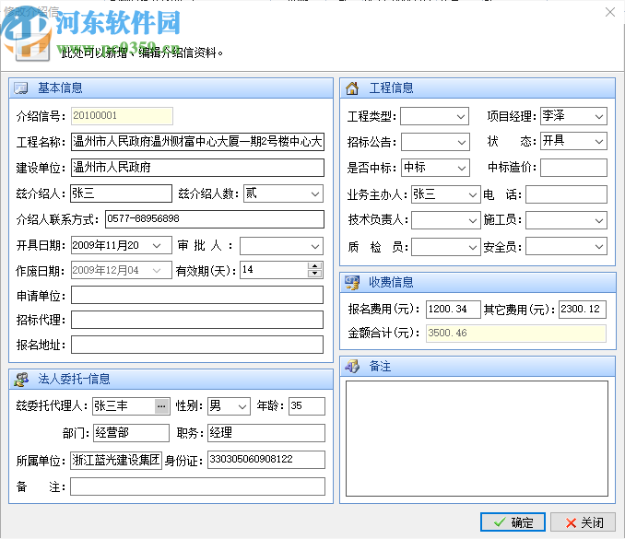This screenshot has width=625, height=539.
Task: Close the dialog with the X
Action: (610, 12)
